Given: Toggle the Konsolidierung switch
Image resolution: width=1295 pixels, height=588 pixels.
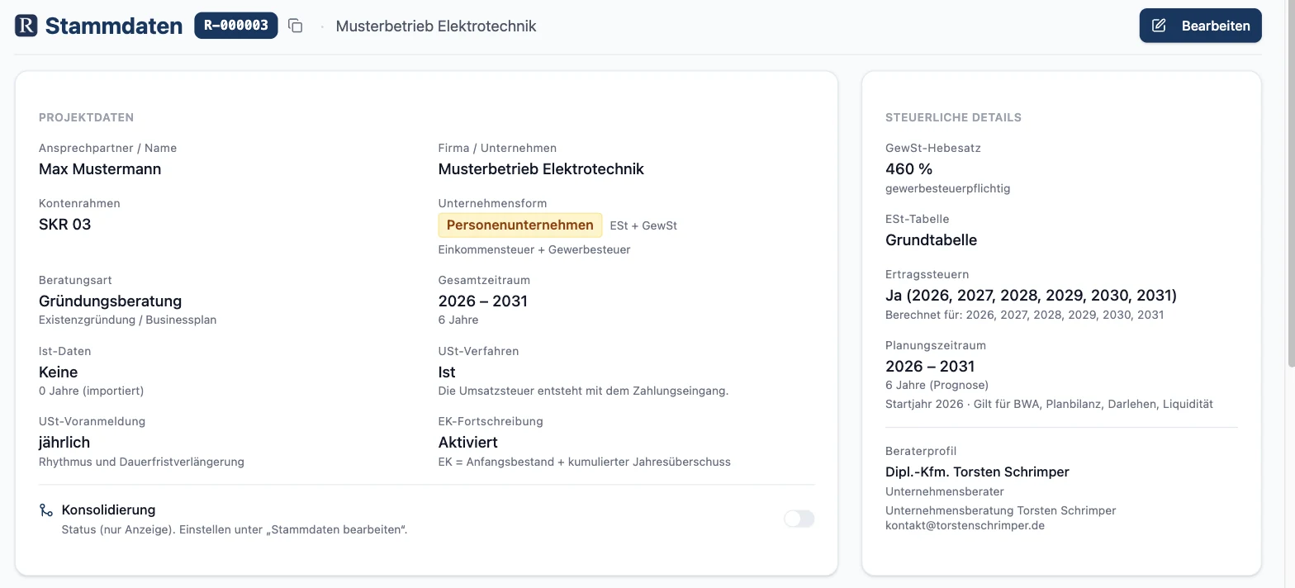Looking at the screenshot, I should [799, 519].
